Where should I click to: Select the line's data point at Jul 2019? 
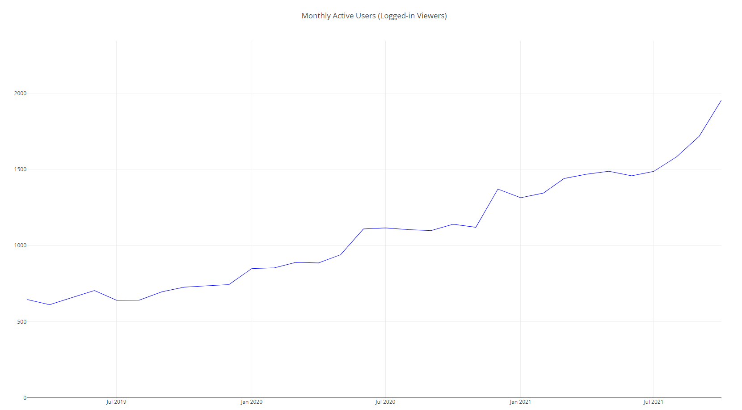tap(116, 300)
